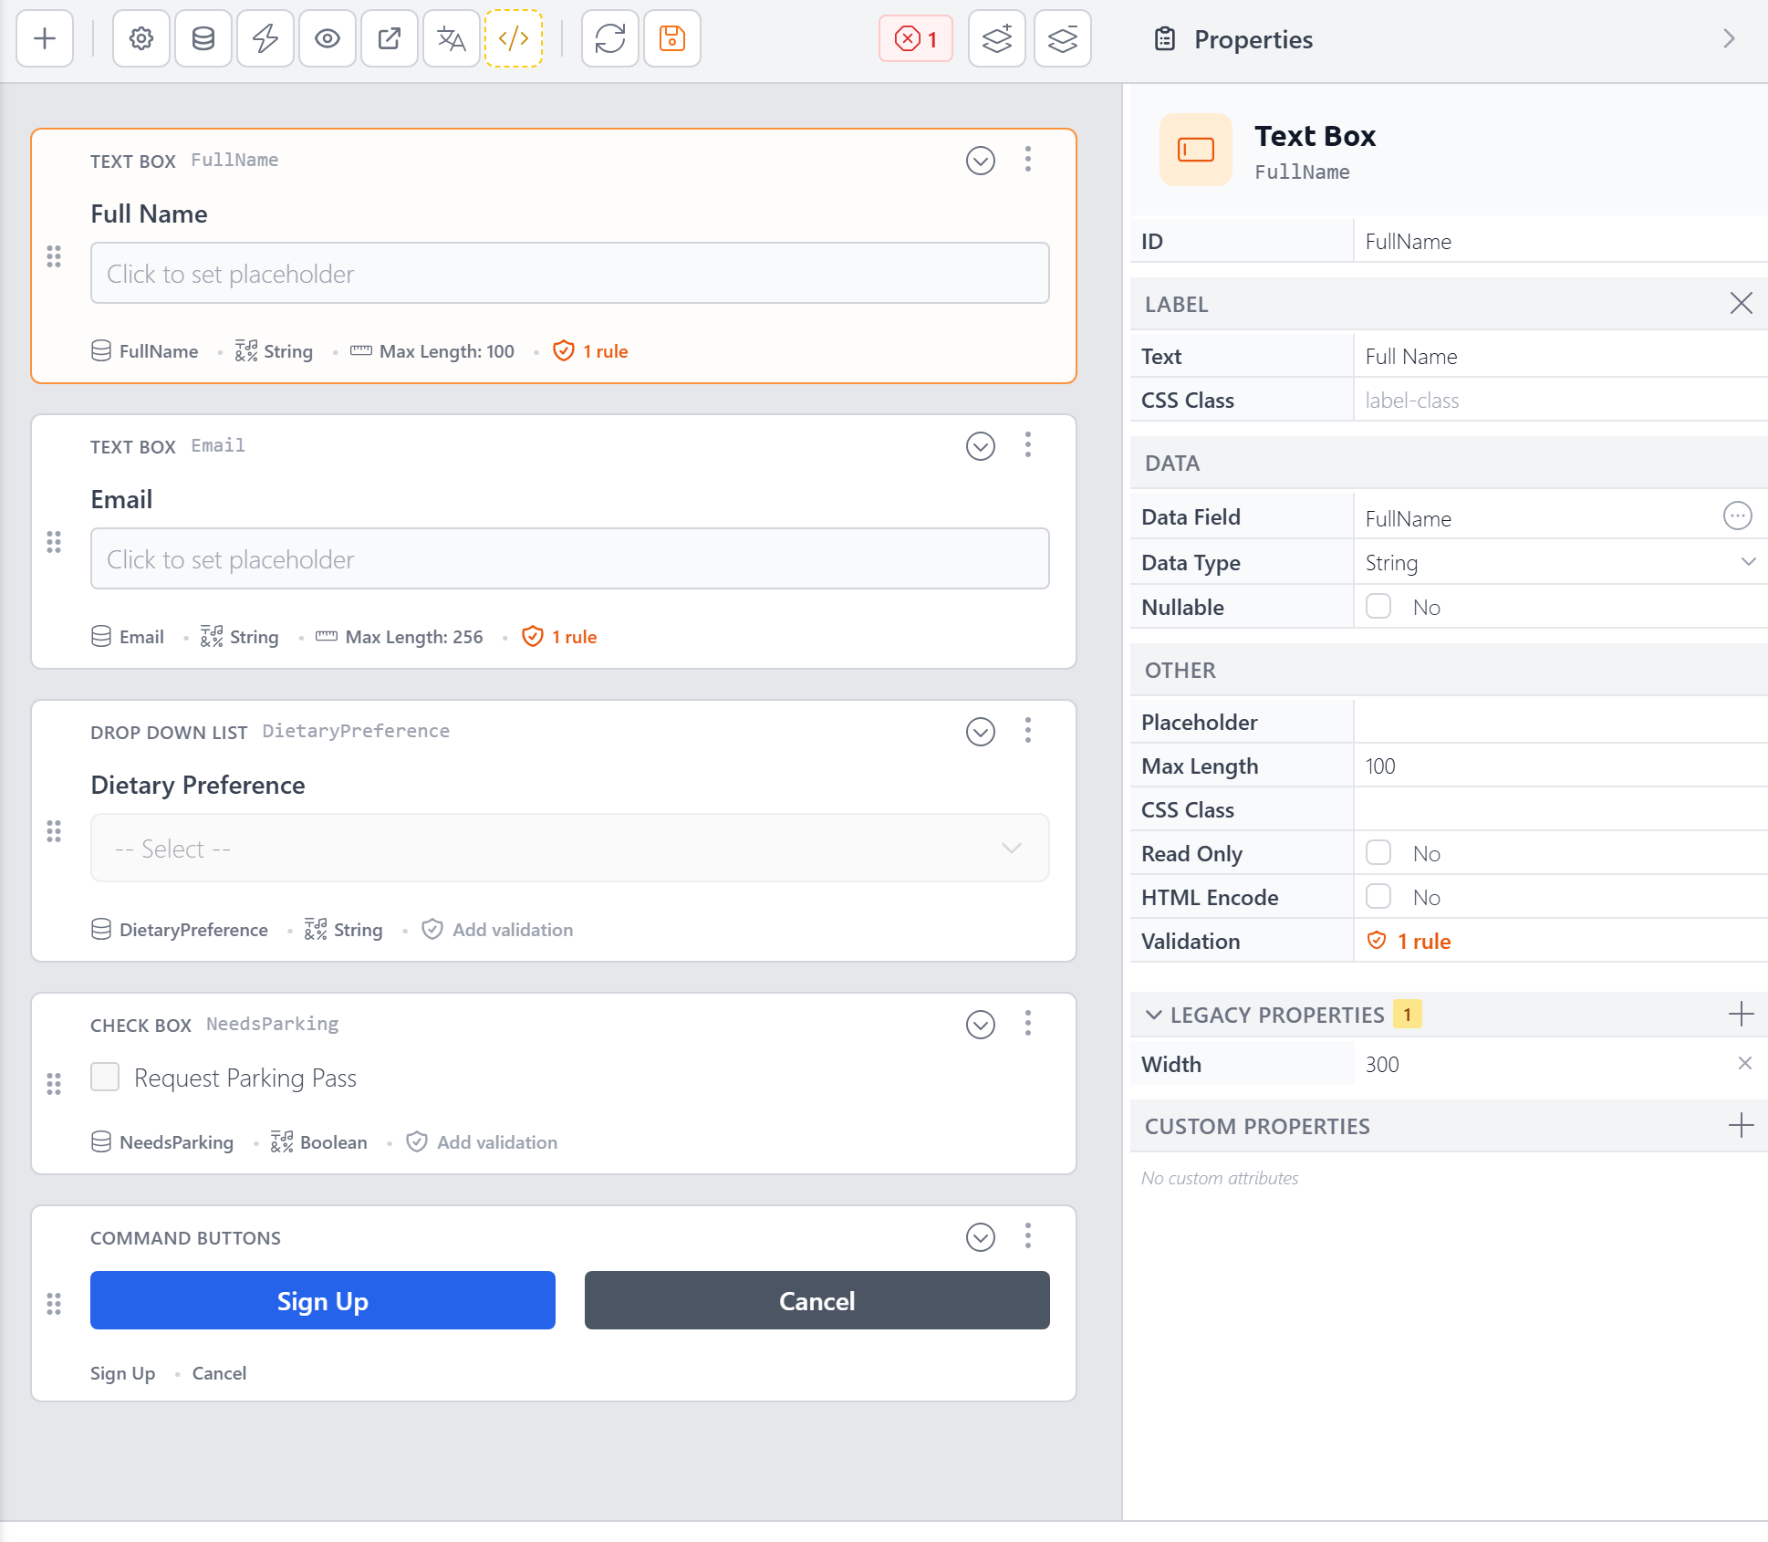
Task: Open the Validation 1 rule in Properties
Action: 1409,941
